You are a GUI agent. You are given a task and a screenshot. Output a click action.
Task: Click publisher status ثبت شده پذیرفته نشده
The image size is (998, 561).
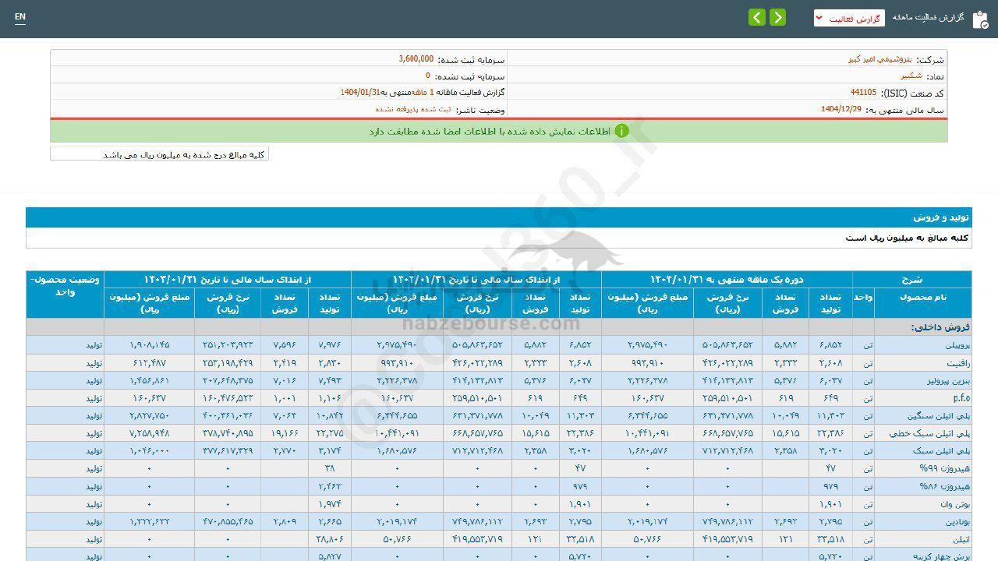tap(413, 109)
